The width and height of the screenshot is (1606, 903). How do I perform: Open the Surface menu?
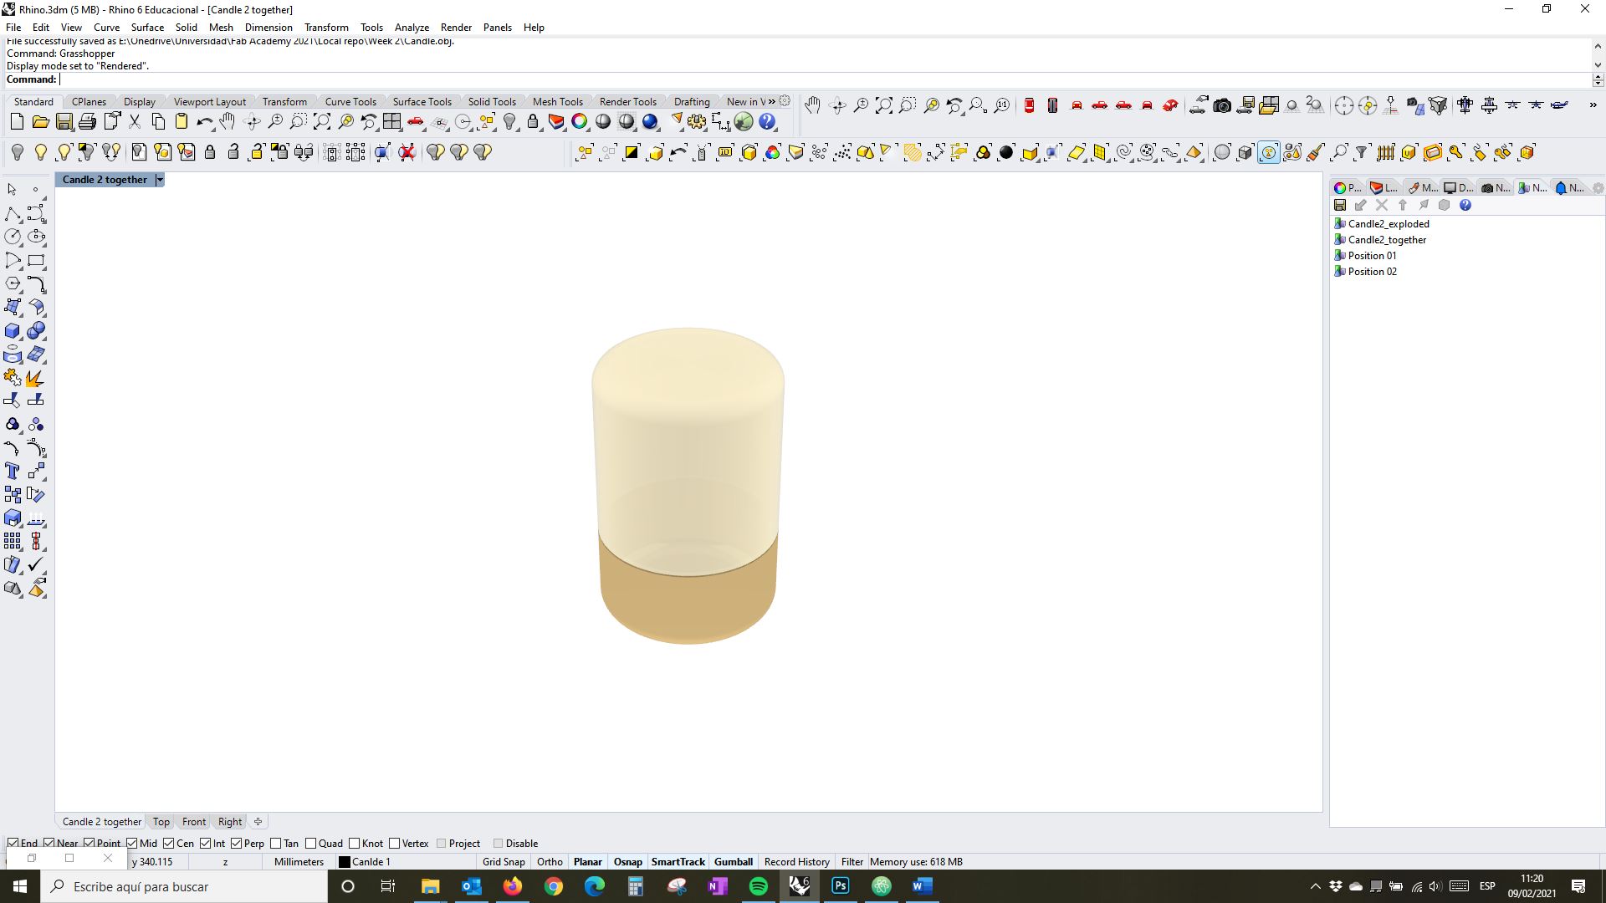pos(147,28)
